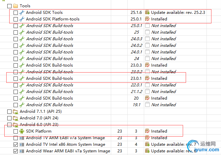
Task: Check the Tools folder checkbox
Action: point(10,6)
